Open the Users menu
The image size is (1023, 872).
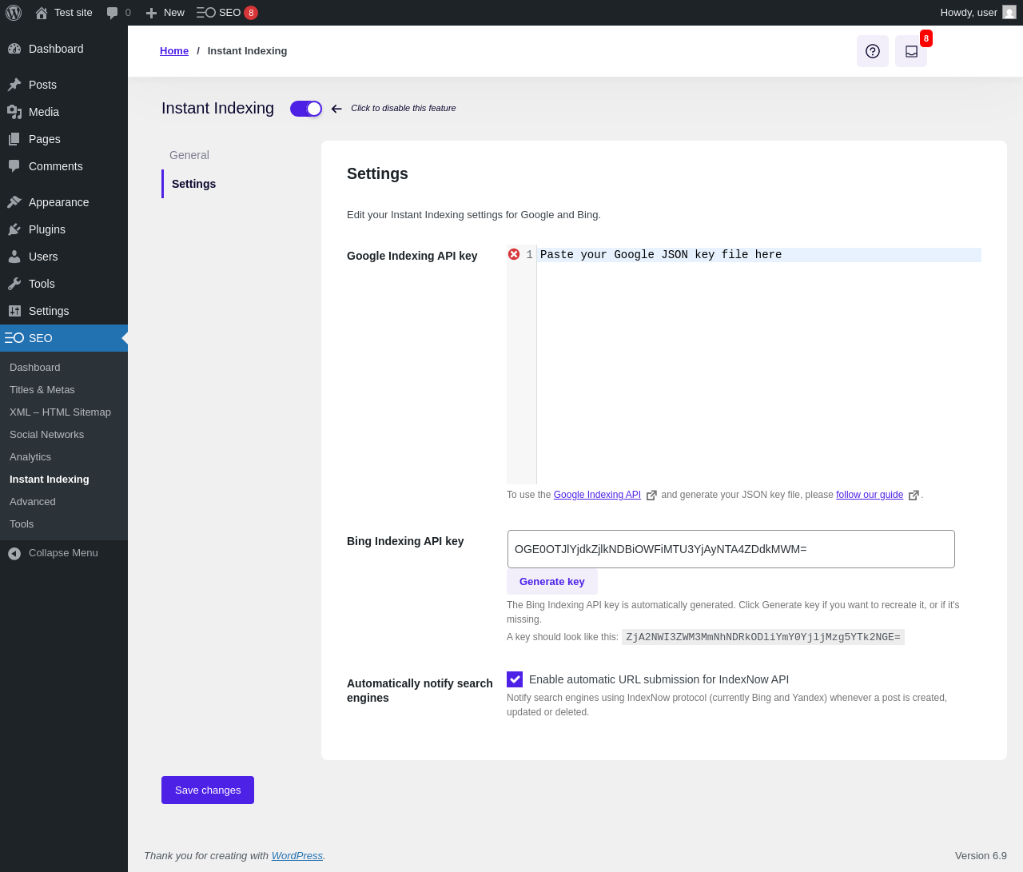point(64,257)
